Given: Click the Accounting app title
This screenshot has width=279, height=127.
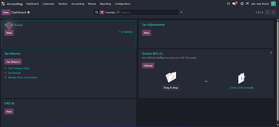Looking at the screenshot, I should [x=15, y=4].
